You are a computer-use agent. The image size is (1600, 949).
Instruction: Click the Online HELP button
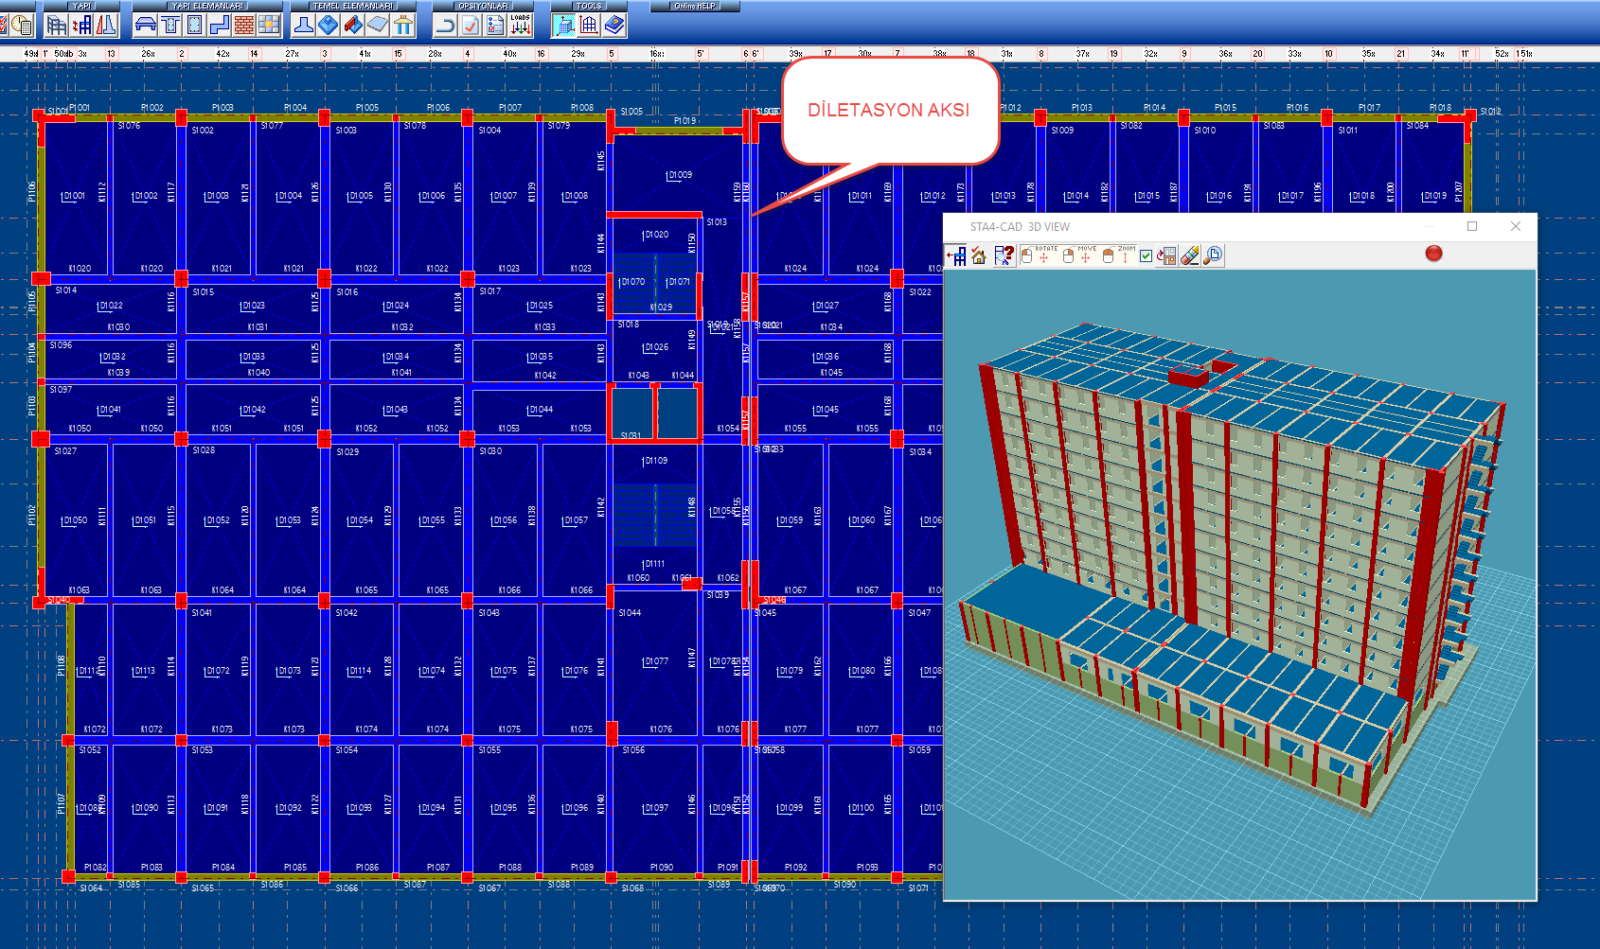(x=695, y=6)
